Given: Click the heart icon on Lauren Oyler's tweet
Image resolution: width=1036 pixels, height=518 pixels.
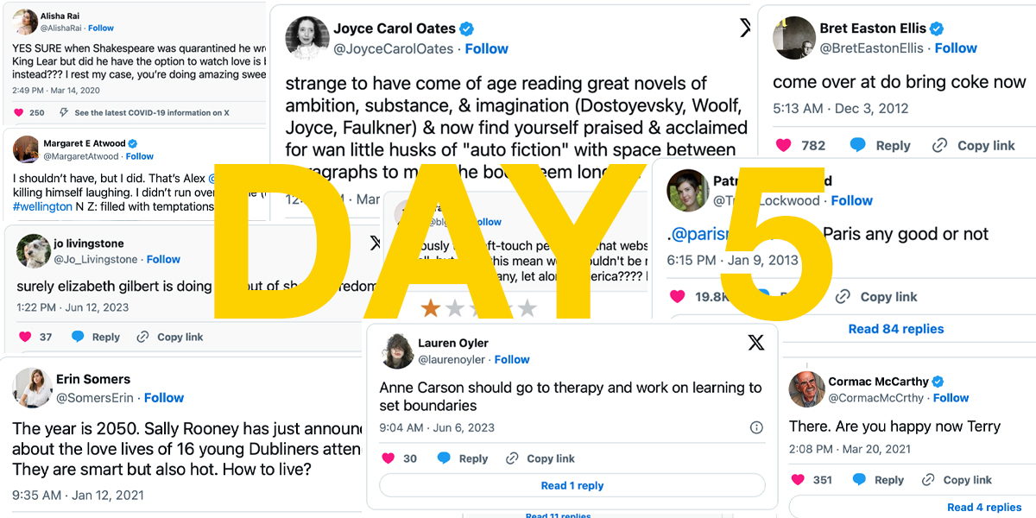Looking at the screenshot, I should tap(388, 458).
